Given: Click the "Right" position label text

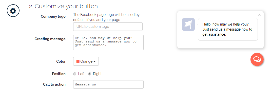Looking at the screenshot, I should pyautogui.click(x=97, y=74).
